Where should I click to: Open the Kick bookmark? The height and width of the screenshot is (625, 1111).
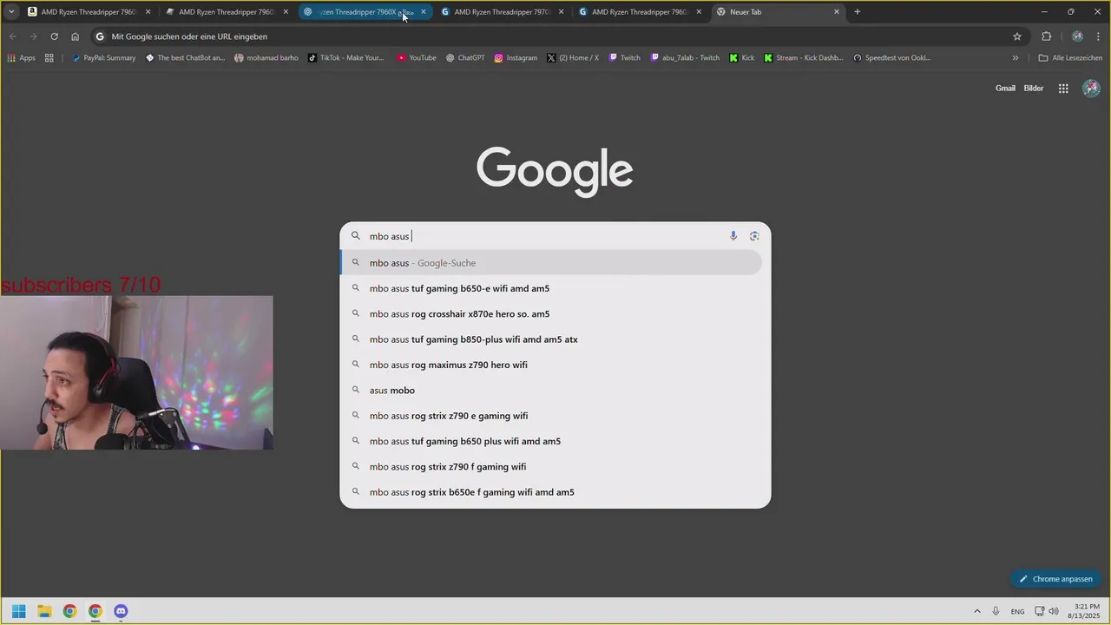point(742,58)
